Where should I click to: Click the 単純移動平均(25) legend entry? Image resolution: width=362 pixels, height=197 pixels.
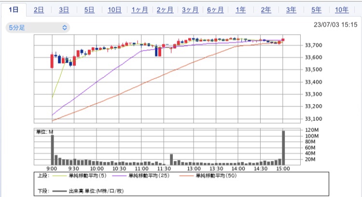(x=141, y=176)
